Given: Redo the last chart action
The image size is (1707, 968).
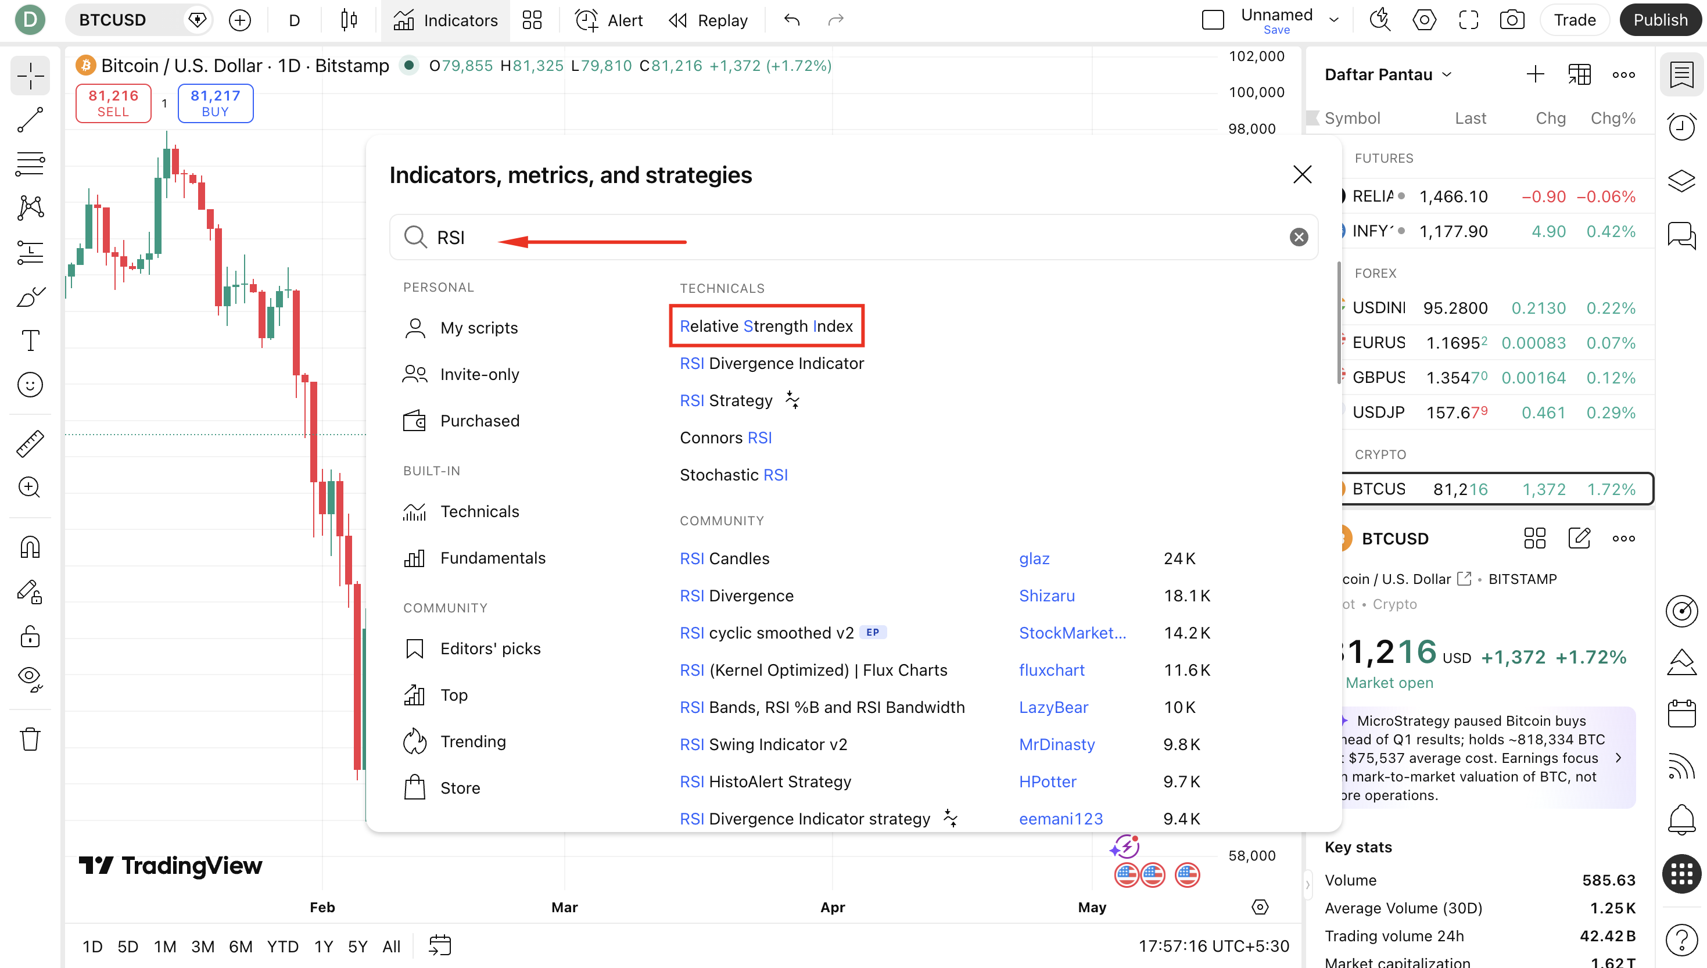Looking at the screenshot, I should point(835,20).
